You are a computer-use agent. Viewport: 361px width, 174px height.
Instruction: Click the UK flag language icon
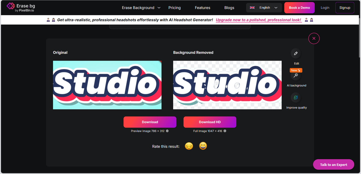tap(252, 8)
